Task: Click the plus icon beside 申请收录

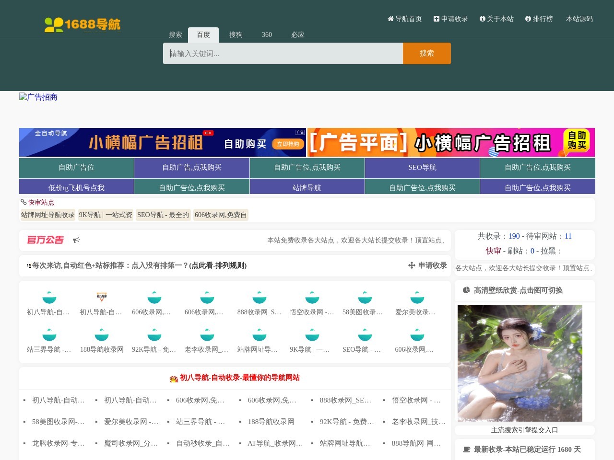Action: 437,19
